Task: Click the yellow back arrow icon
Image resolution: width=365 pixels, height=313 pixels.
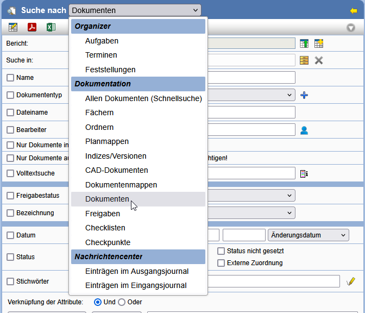Action: pyautogui.click(x=354, y=10)
